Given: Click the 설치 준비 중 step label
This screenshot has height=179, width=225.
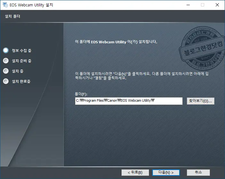Looking at the screenshot, I should 22,61.
